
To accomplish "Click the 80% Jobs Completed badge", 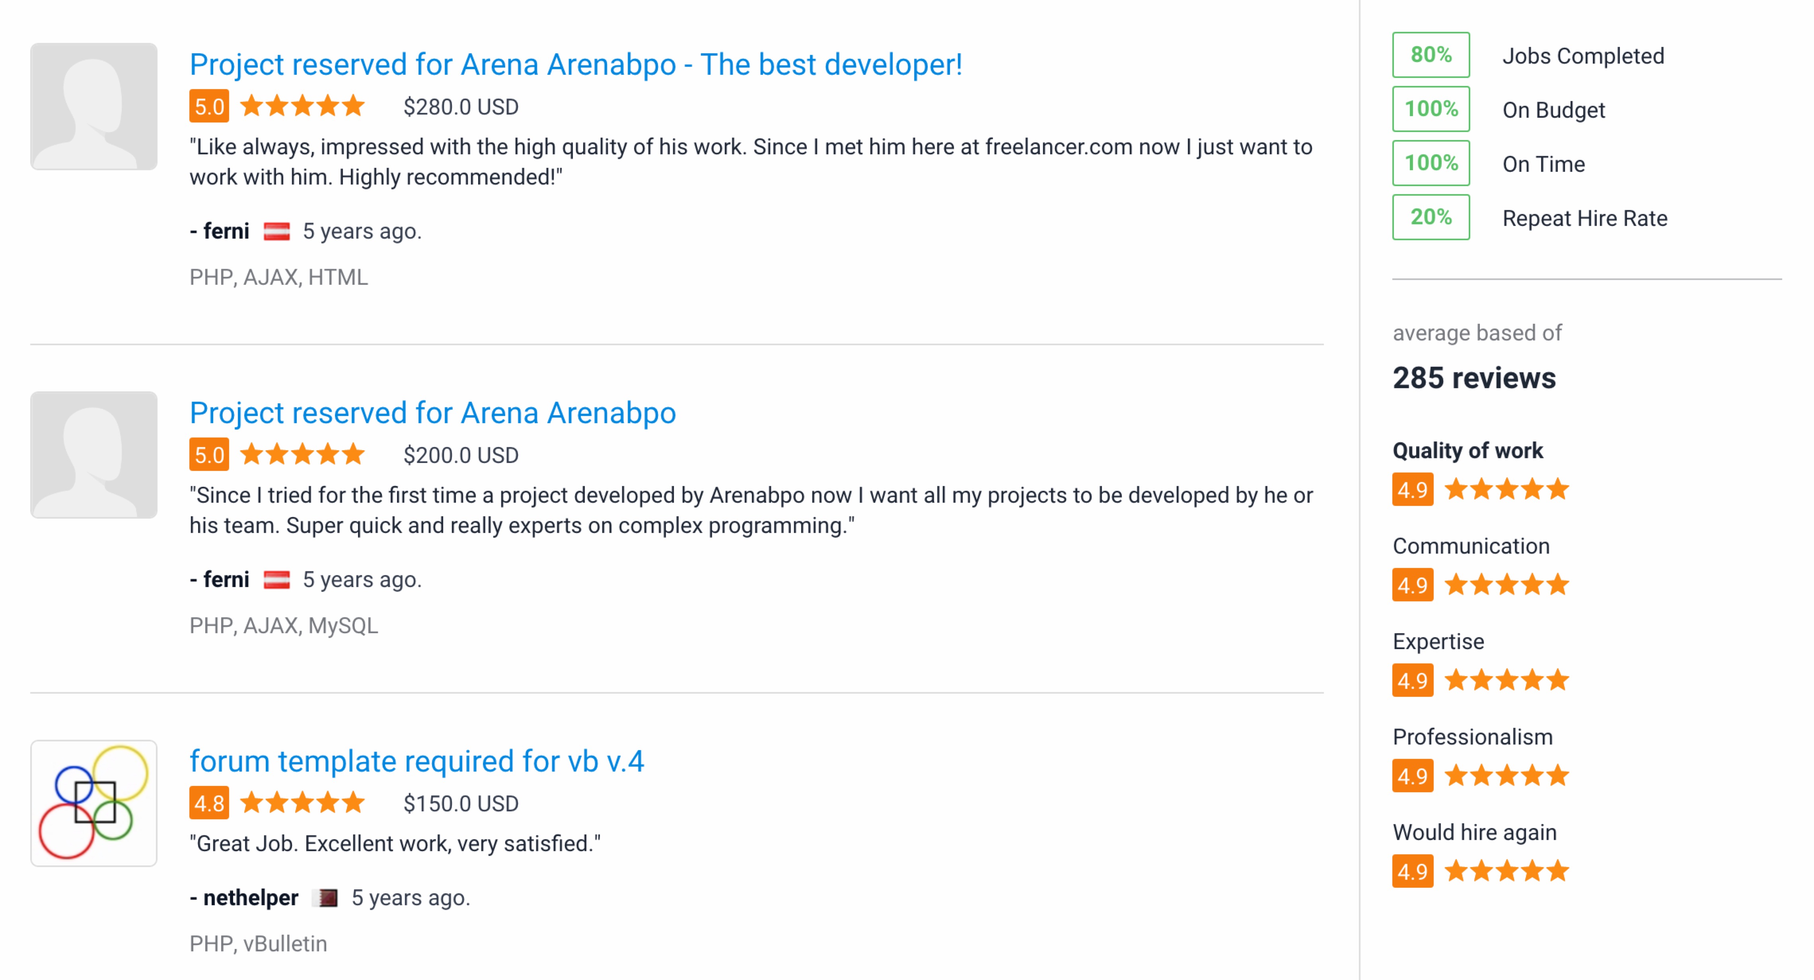I will (x=1430, y=55).
